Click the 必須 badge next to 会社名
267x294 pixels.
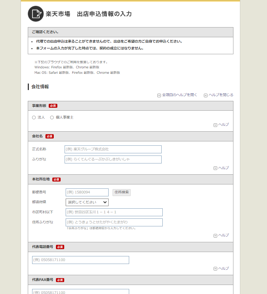click(x=49, y=136)
